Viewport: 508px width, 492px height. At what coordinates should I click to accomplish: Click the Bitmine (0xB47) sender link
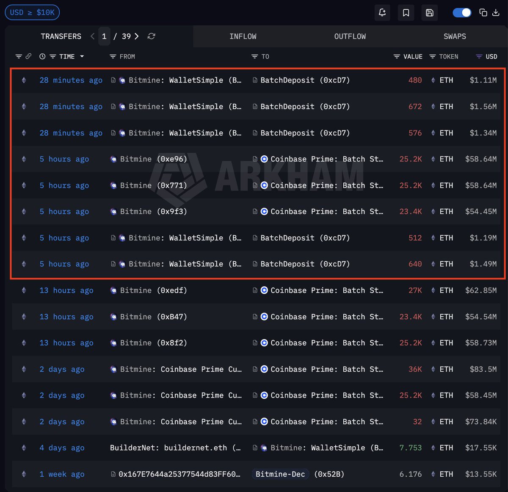[153, 316]
